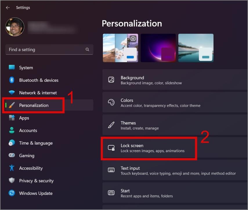
Task: Open System settings label
Action: [x=26, y=68]
